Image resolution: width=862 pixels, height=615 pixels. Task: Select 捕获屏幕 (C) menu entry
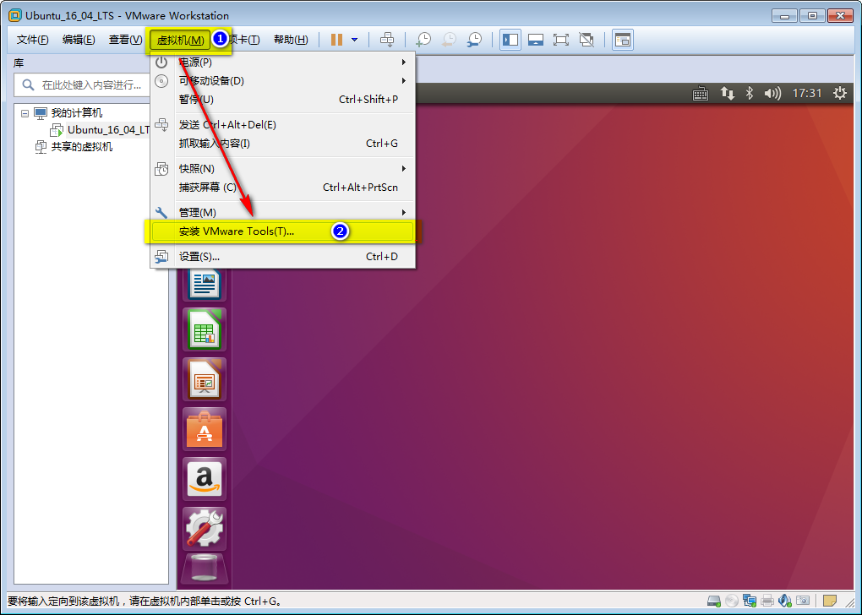click(283, 188)
